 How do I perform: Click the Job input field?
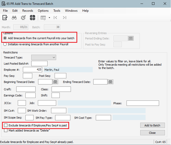[47, 103]
